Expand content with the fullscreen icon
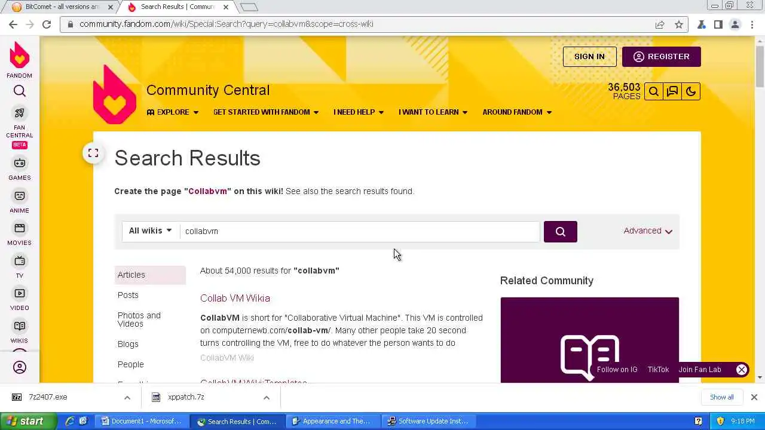The image size is (765, 430). click(93, 153)
